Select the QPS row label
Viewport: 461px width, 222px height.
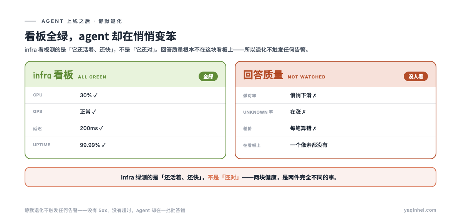[38, 112]
